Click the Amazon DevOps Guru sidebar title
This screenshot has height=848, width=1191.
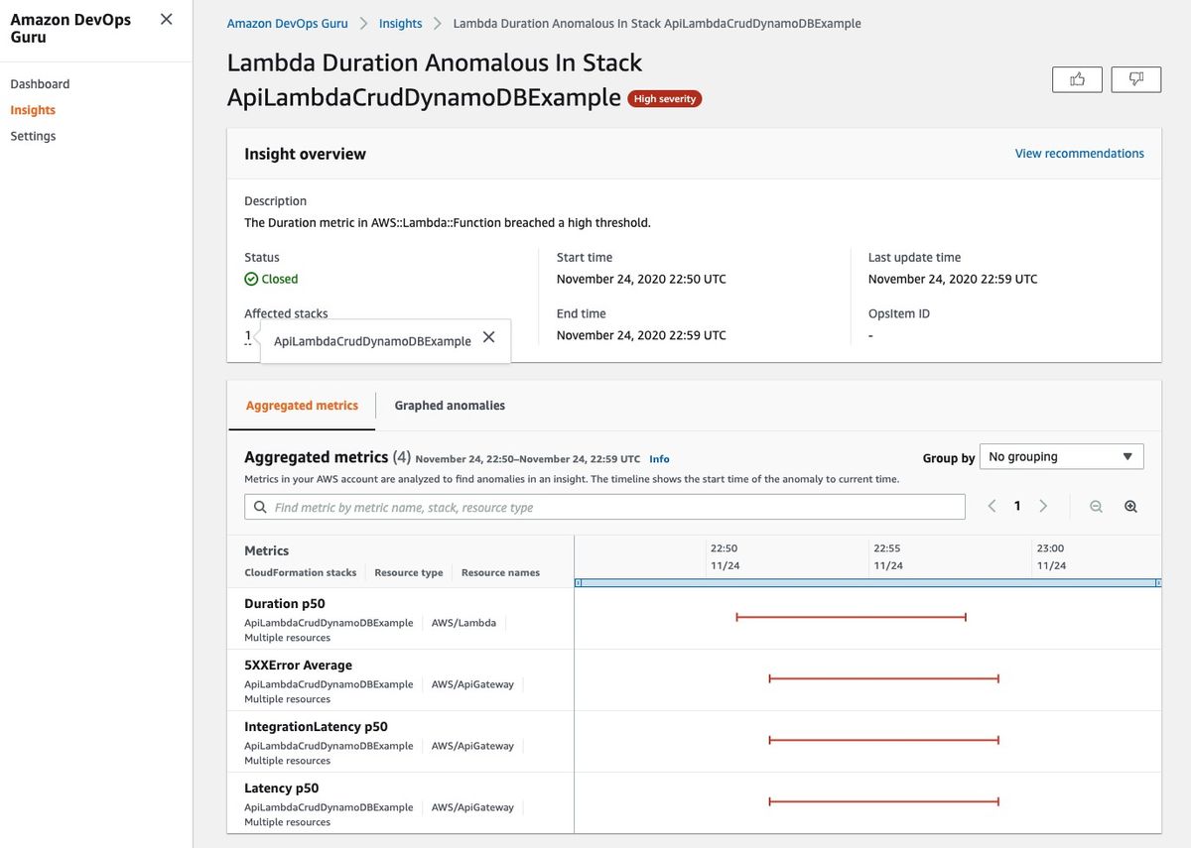tap(70, 28)
